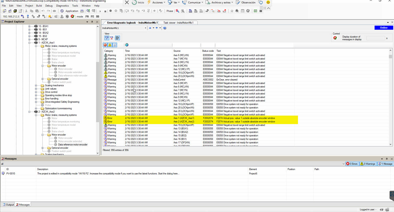Toggle the 0 Errors message filter
This screenshot has width=394, height=212.
tap(352, 164)
